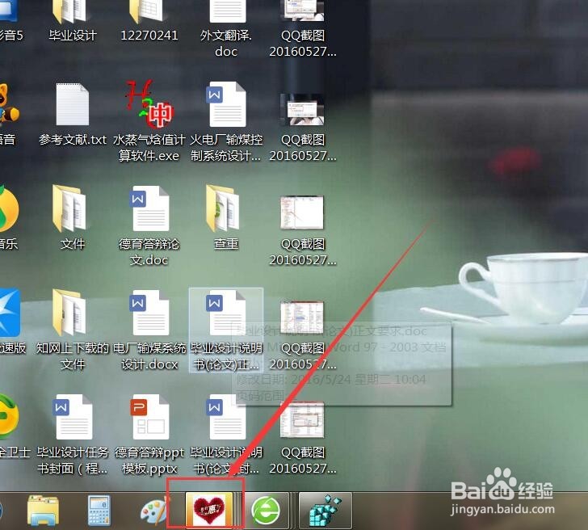
Task: Click the 电厂输煤系统设计.docx name label
Action: point(149,356)
